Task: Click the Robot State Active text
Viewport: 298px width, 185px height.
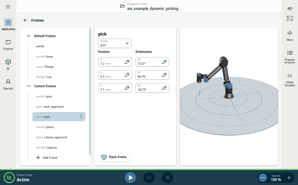Action: pos(25,178)
